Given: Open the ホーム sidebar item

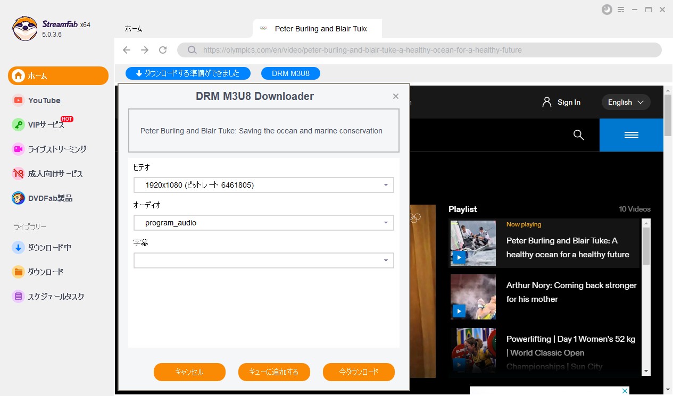Looking at the screenshot, I should (x=58, y=75).
